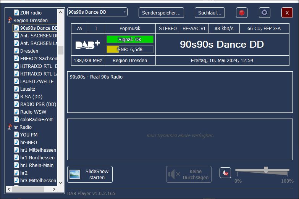
Task: Open the 90s90s Dance DD station dropdown
Action: point(97,12)
